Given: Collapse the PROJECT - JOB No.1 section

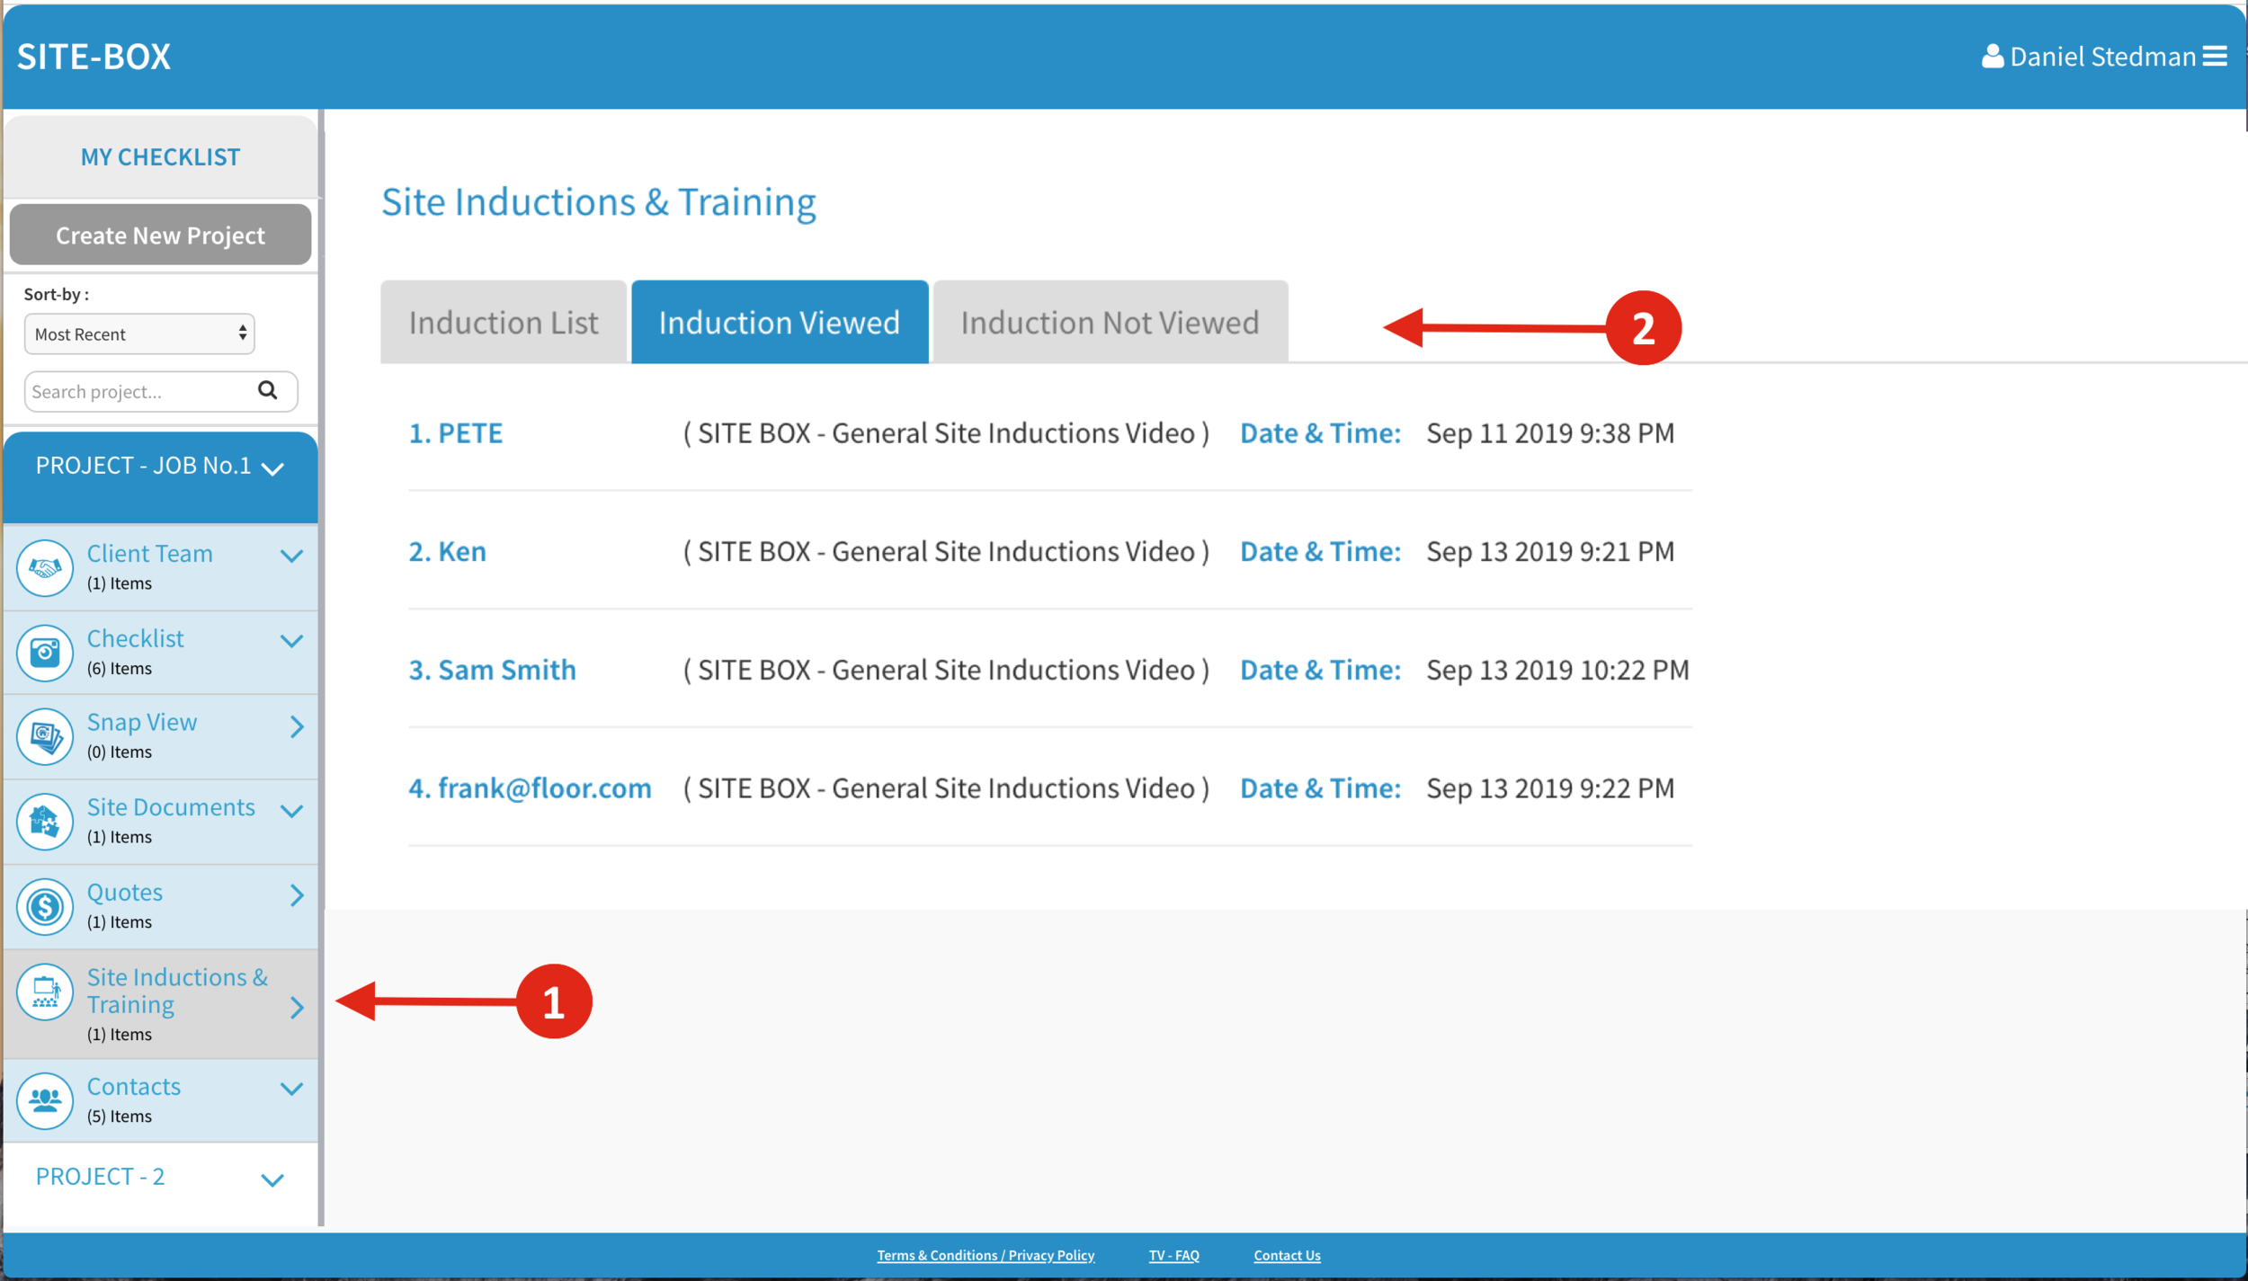Looking at the screenshot, I should point(272,468).
